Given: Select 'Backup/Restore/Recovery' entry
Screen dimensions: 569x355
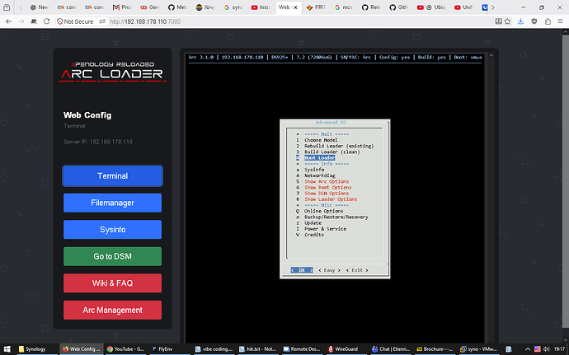Looking at the screenshot, I should 336,217.
